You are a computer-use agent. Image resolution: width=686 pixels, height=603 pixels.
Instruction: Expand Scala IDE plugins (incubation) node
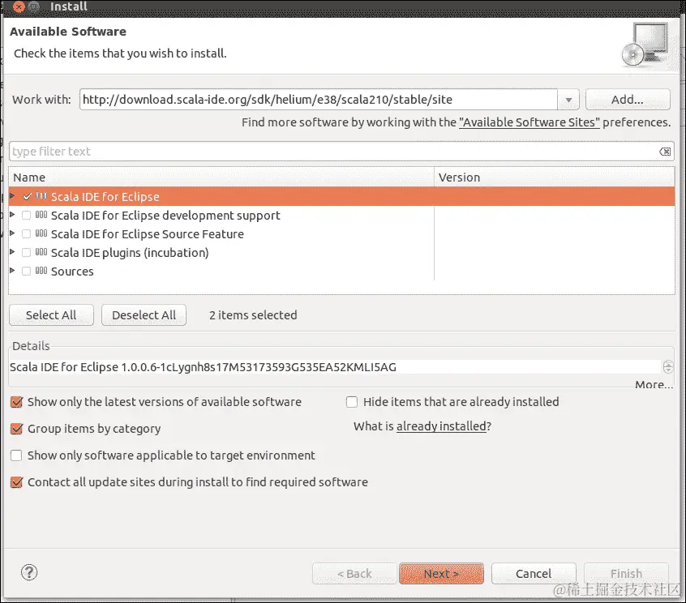(x=12, y=252)
